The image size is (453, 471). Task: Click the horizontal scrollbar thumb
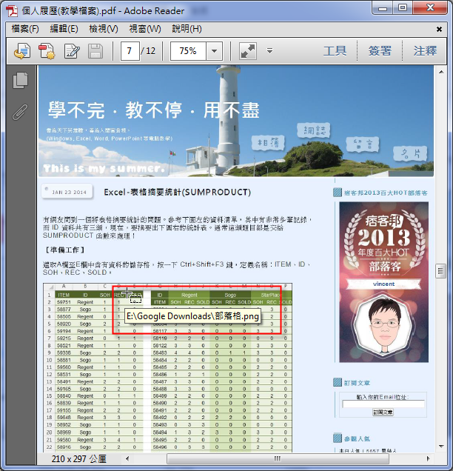pyautogui.click(x=278, y=458)
